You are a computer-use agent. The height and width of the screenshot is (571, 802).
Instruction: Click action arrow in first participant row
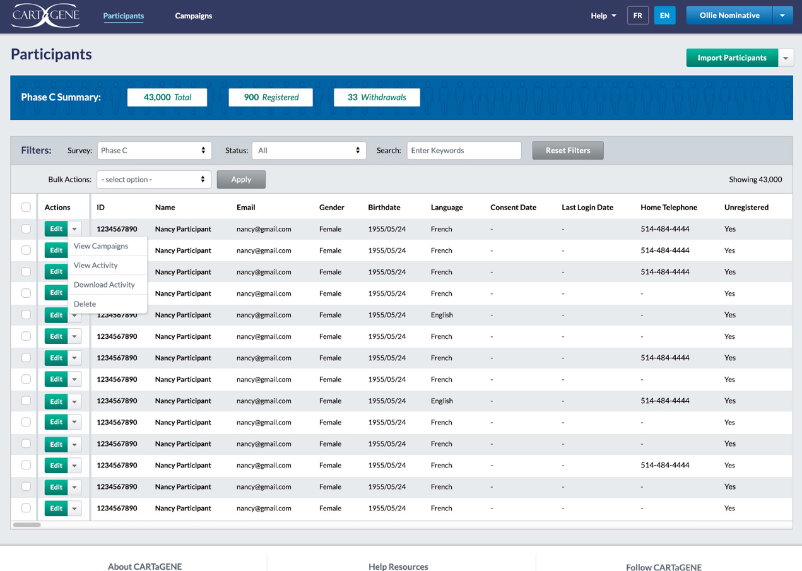pos(74,229)
